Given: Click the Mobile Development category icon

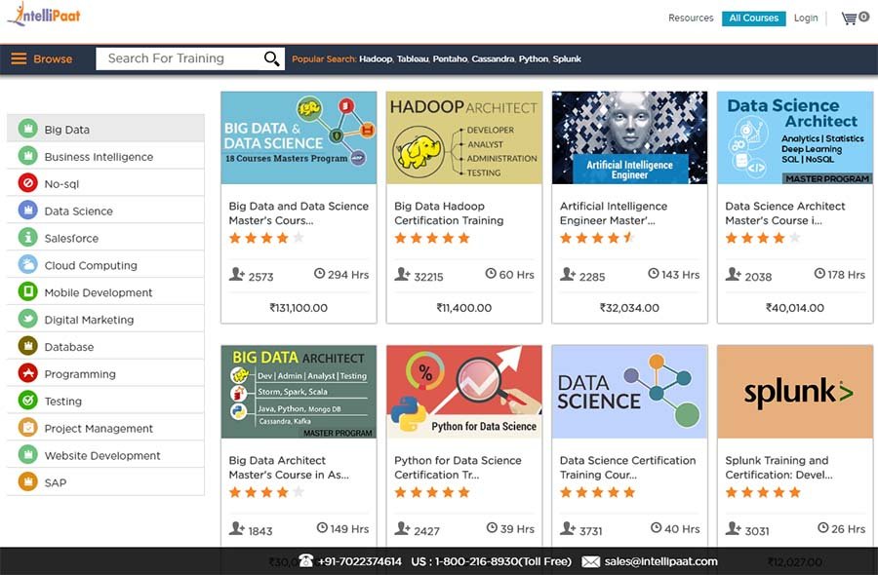Looking at the screenshot, I should click(x=27, y=292).
